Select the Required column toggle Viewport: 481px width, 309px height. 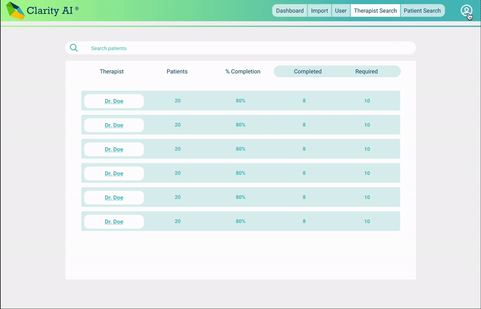pos(366,71)
